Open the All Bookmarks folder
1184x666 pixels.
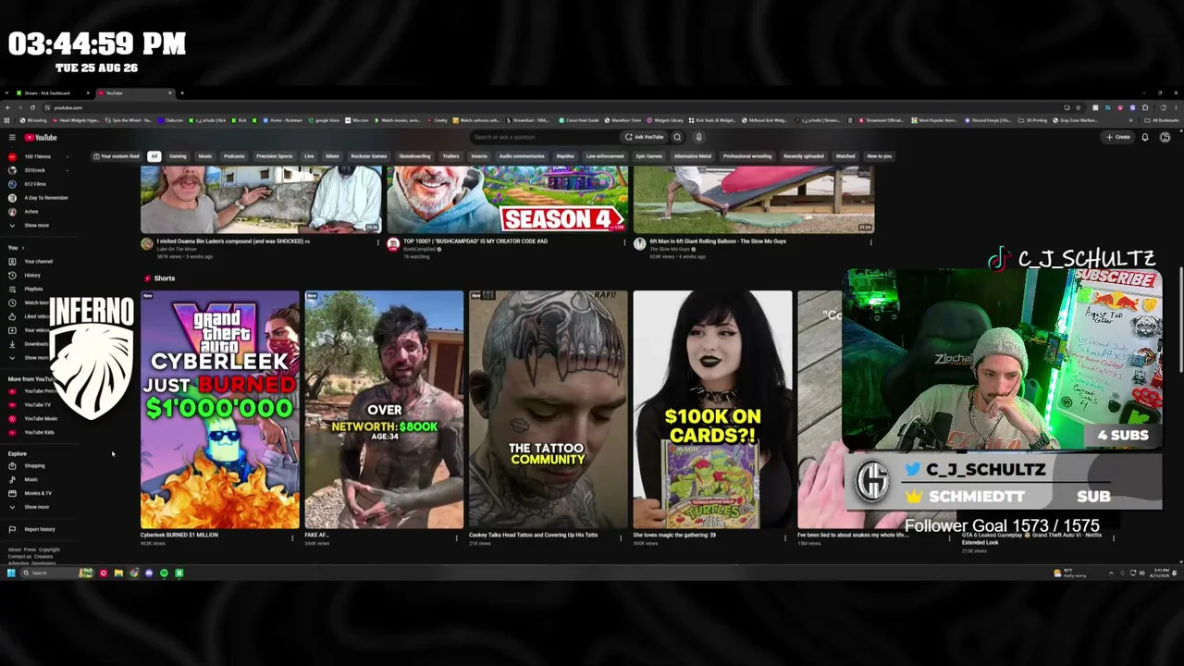(1163, 120)
